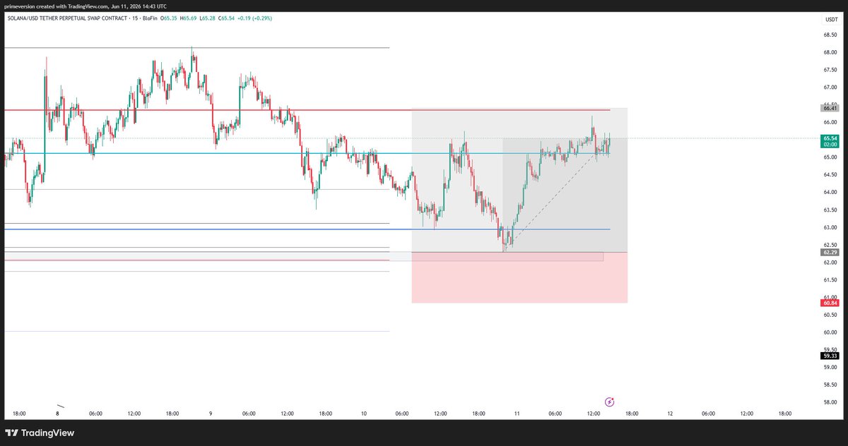Image resolution: width=848 pixels, height=446 pixels.
Task: Click the 63.00 price axis label
Action: coord(830,227)
